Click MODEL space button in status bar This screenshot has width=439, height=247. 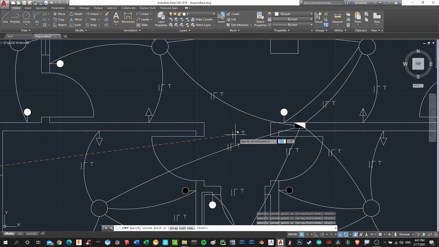pyautogui.click(x=293, y=234)
